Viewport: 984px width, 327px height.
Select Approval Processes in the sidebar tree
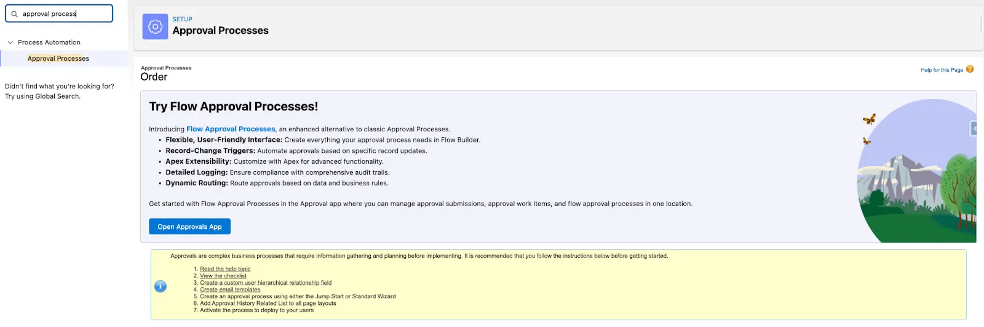[x=58, y=58]
